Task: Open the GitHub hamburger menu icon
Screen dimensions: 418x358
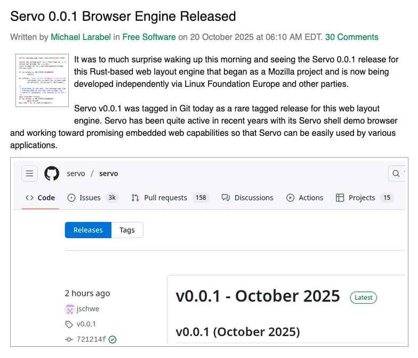Action: coord(30,174)
